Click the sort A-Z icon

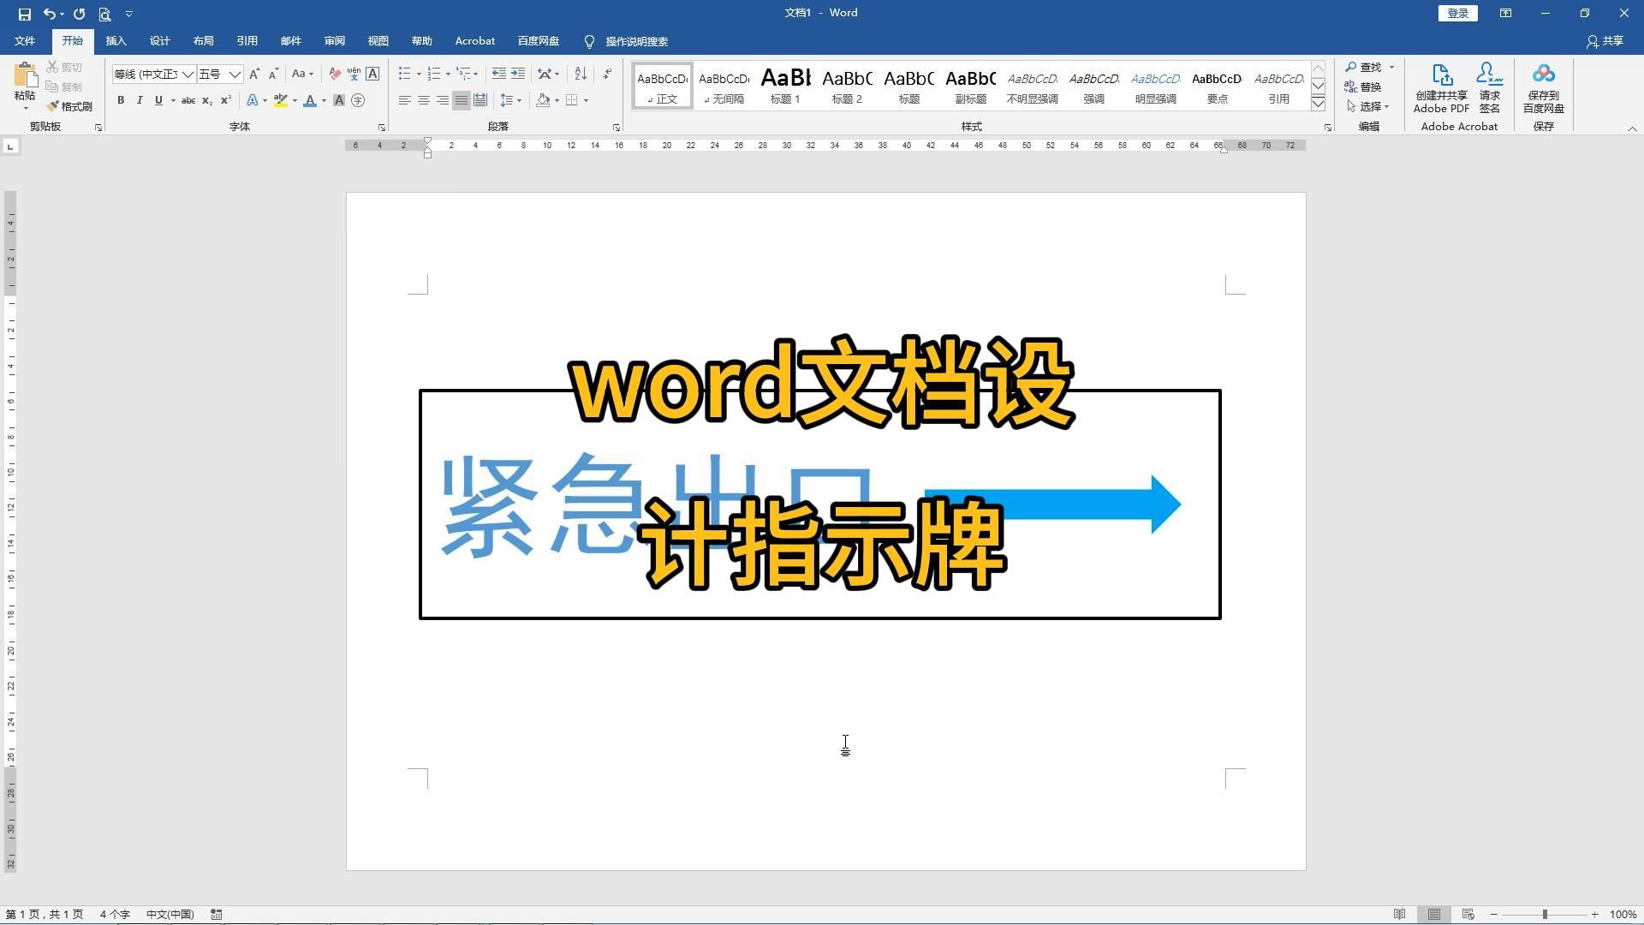click(581, 75)
